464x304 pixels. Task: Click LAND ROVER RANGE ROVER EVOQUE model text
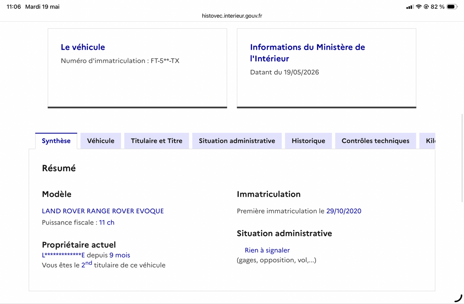click(x=103, y=211)
